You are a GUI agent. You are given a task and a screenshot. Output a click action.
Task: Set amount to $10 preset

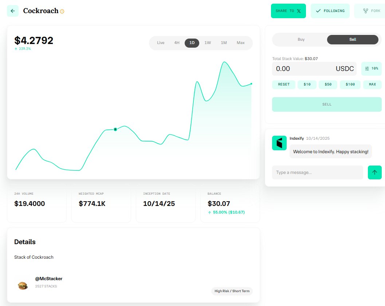[307, 84]
